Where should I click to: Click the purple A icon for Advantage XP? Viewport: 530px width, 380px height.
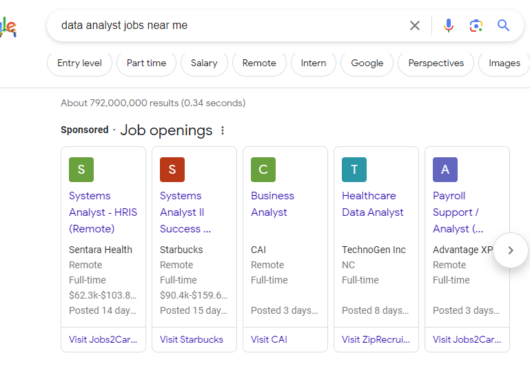pyautogui.click(x=445, y=170)
